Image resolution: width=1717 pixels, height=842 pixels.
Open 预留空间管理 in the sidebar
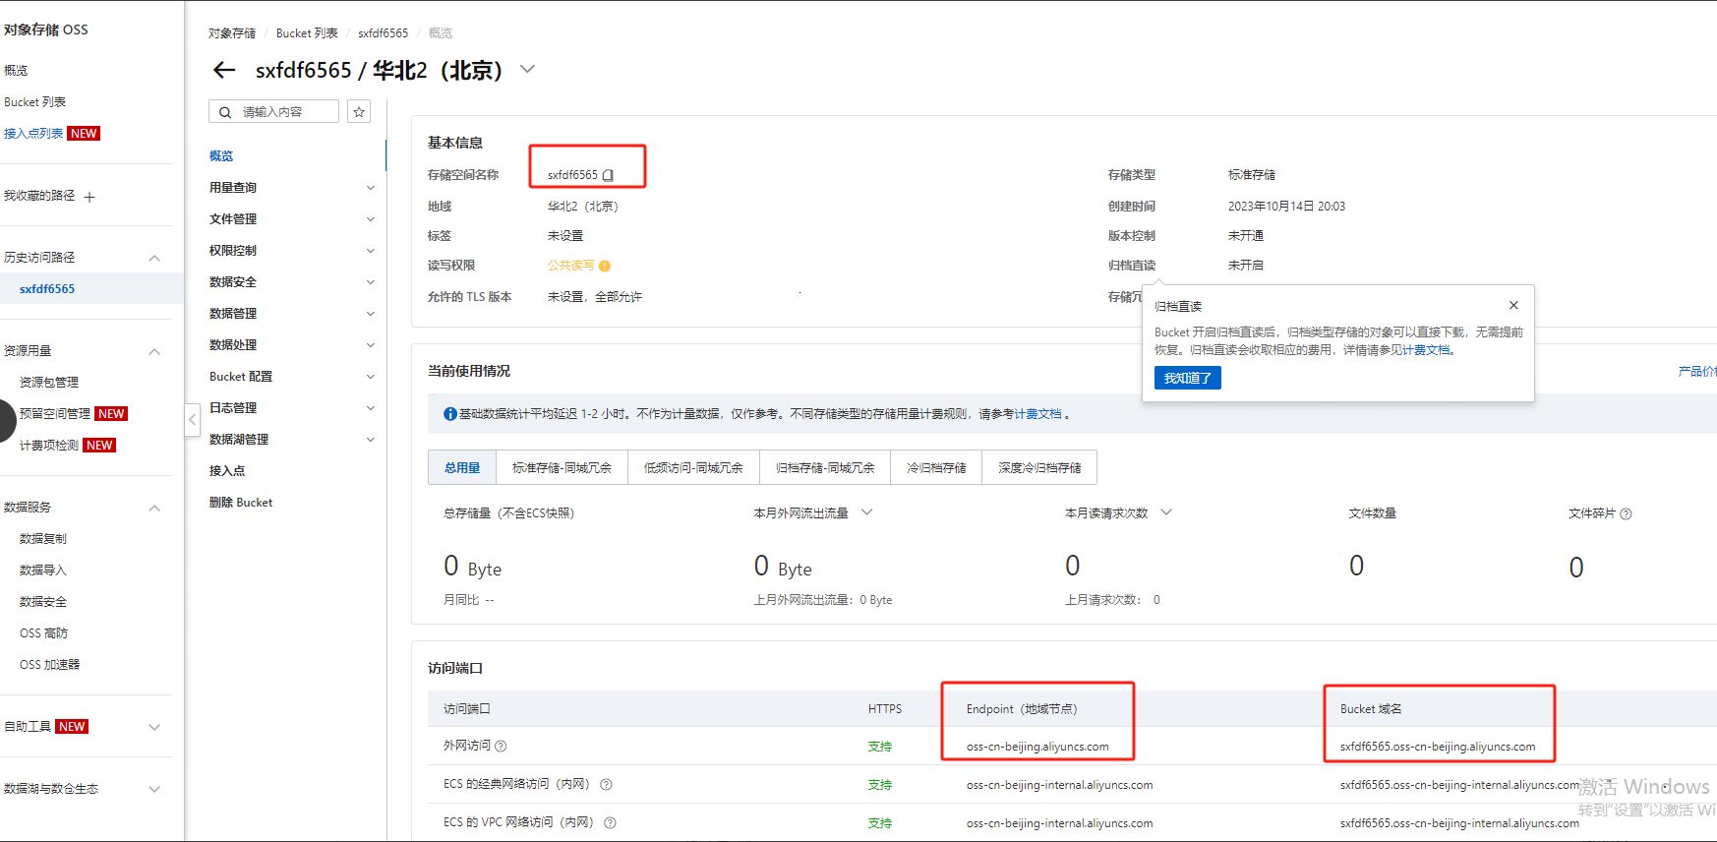55,414
